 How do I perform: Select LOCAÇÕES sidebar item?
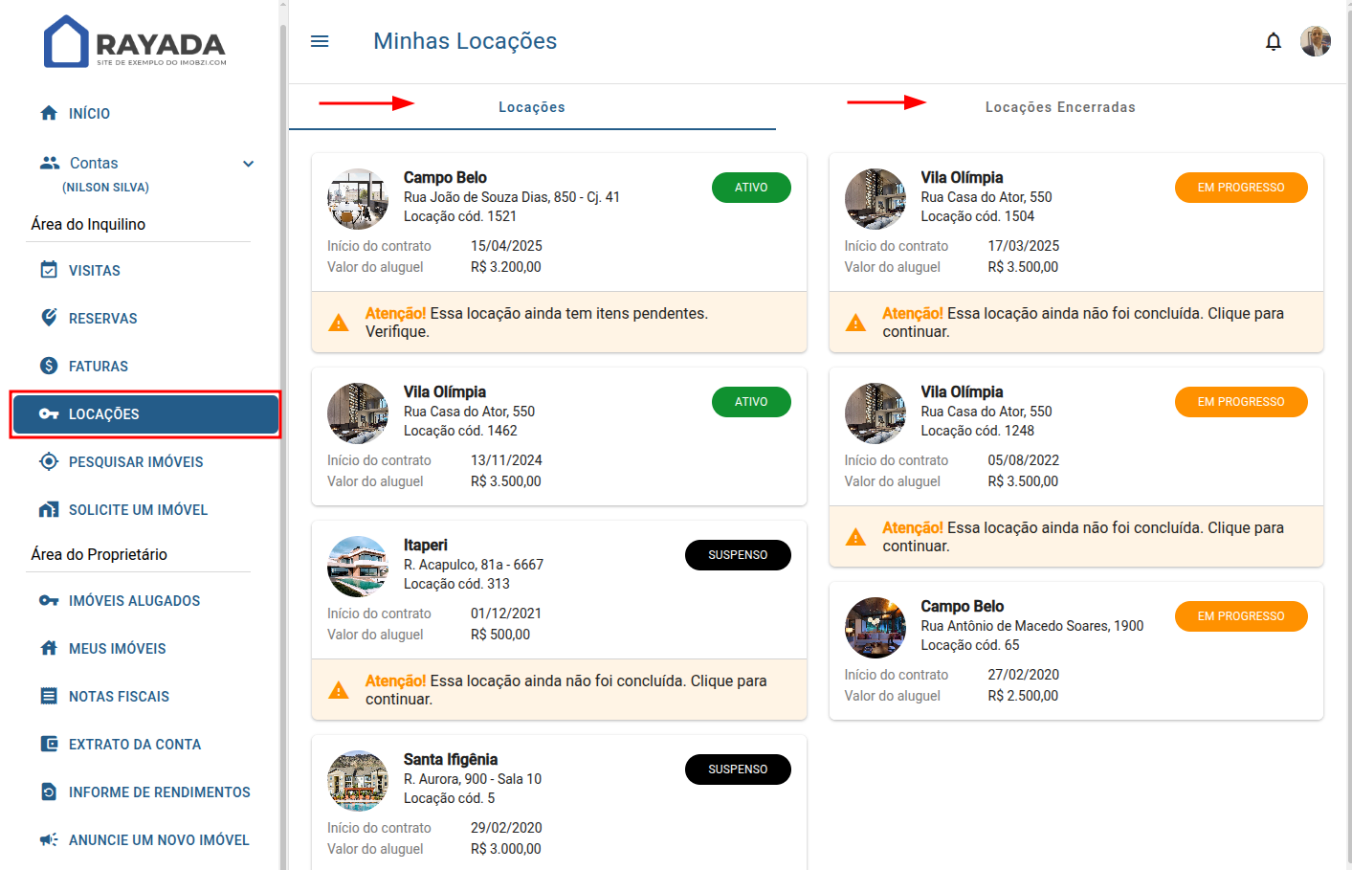click(145, 414)
